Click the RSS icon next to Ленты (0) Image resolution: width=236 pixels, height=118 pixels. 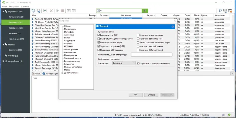click(6, 55)
